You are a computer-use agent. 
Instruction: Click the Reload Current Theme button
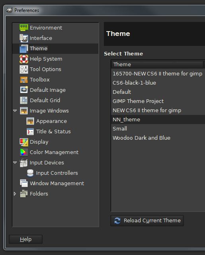coord(147,221)
